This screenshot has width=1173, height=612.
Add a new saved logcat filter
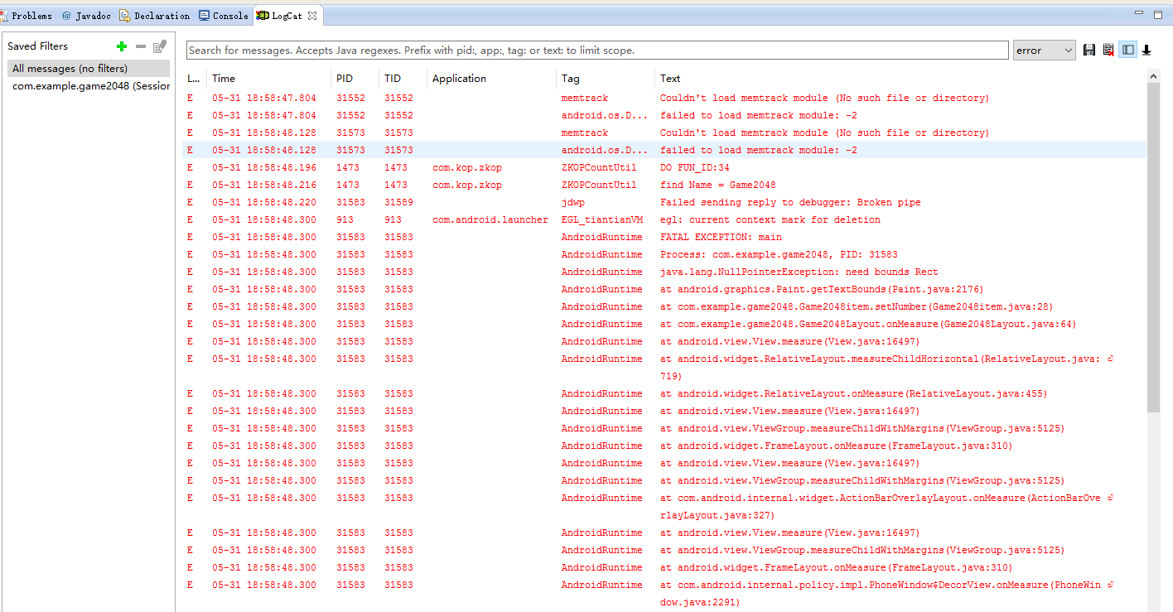click(x=122, y=46)
